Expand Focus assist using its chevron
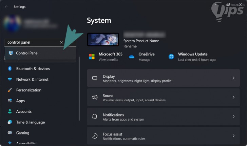247x146 pixels. click(x=233, y=136)
